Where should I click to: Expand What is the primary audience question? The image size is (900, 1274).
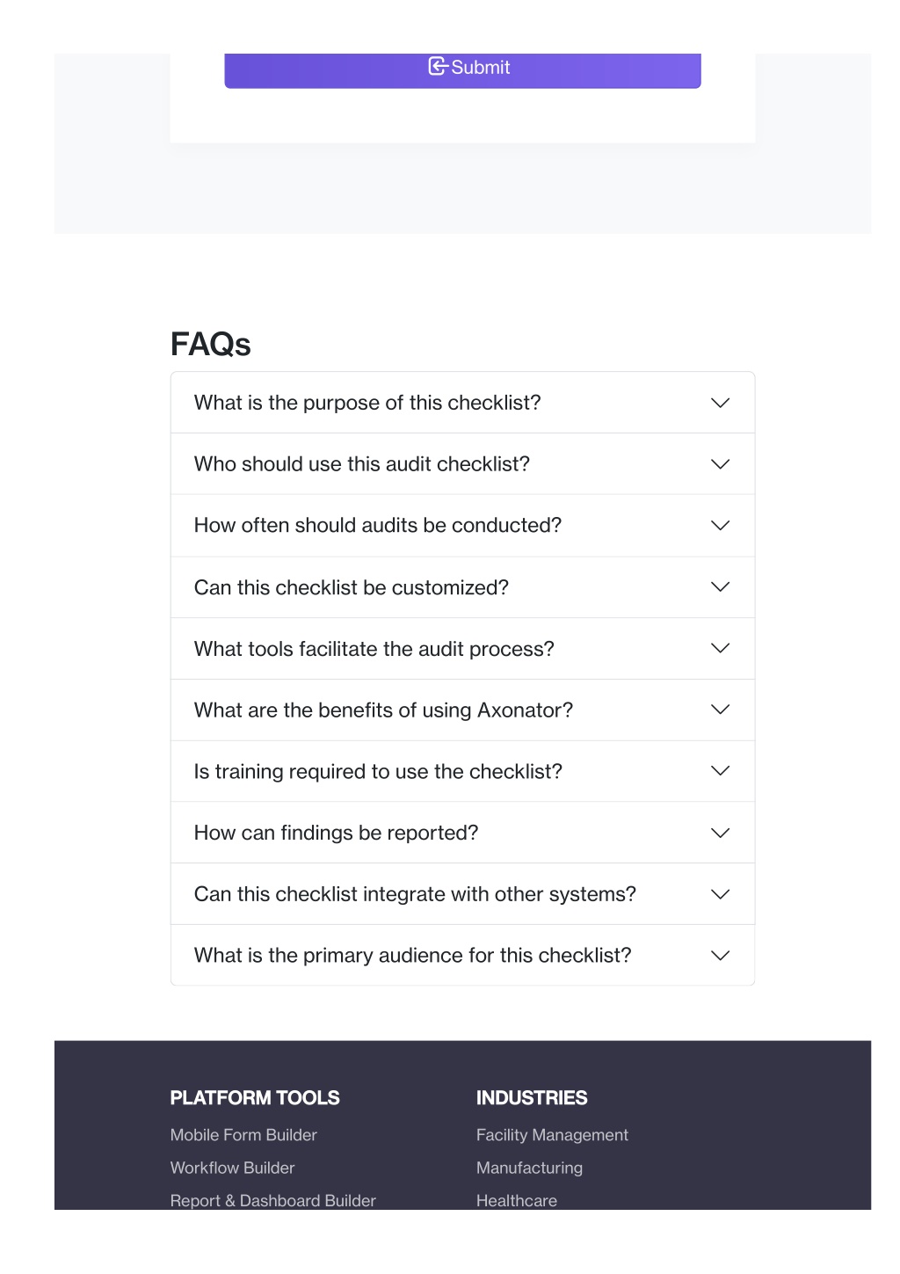pos(462,955)
